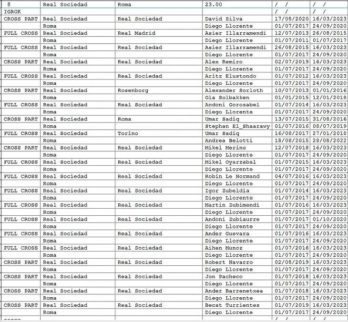The image size is (348, 322).
Task: Click the 01/01/2016 end date cell
Action: tap(329, 91)
